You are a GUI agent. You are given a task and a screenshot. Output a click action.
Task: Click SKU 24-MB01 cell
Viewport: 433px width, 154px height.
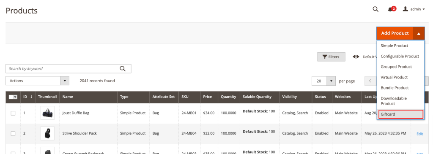point(189,113)
